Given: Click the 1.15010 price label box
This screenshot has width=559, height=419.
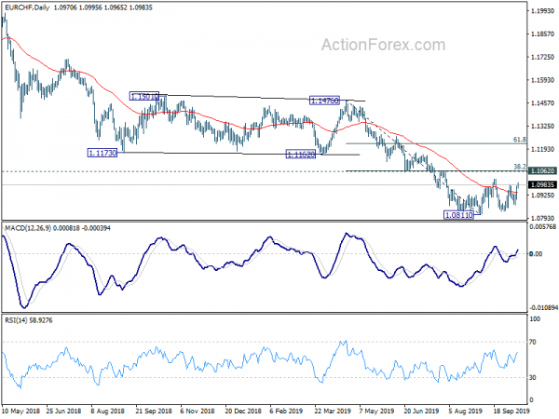Looking at the screenshot, I should (144, 96).
